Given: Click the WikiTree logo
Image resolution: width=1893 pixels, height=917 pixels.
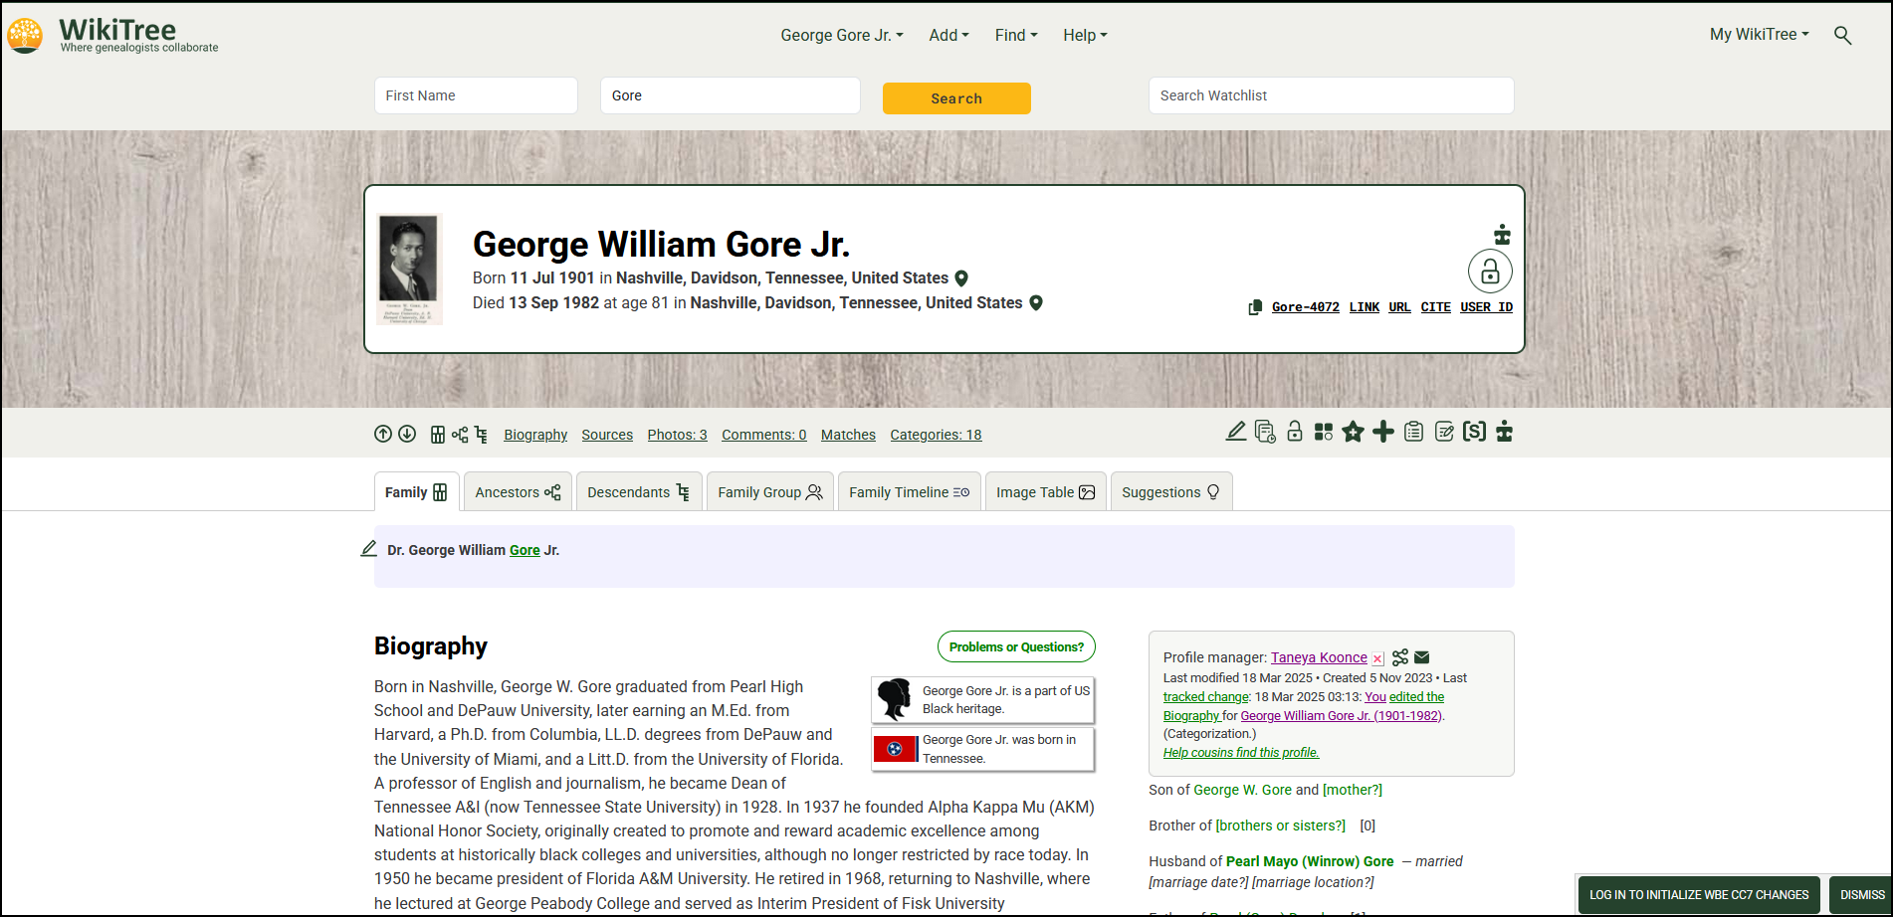Looking at the screenshot, I should pyautogui.click(x=112, y=35).
